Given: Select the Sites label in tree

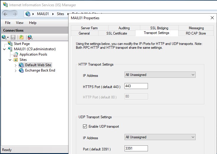Looking at the screenshot, I should (x=23, y=60).
